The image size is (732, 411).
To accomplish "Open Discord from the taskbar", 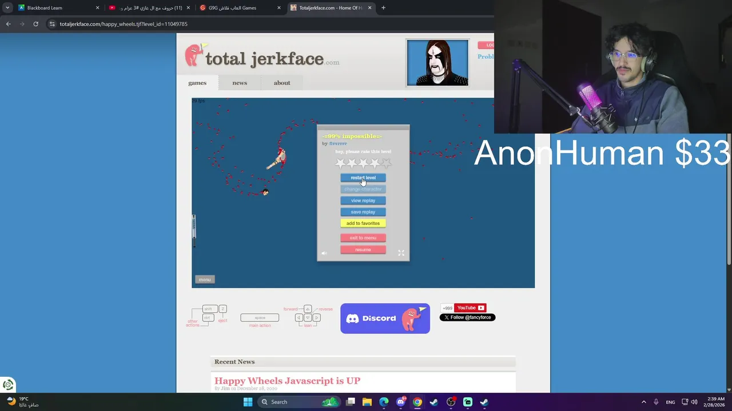I will coord(400,402).
